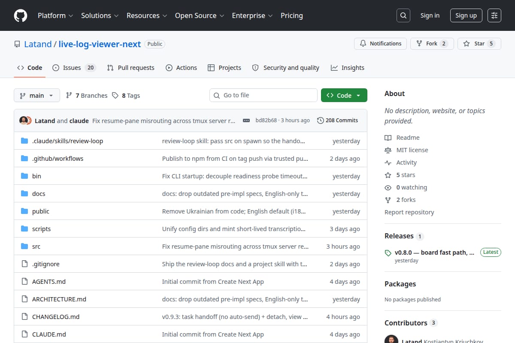Open the ARCHITECTURE.md file name
515x343 pixels.
pyautogui.click(x=59, y=299)
